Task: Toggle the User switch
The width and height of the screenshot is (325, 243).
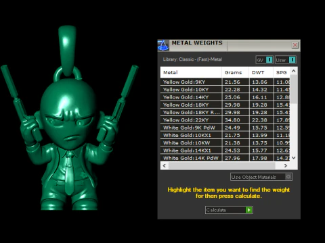Action: point(292,60)
